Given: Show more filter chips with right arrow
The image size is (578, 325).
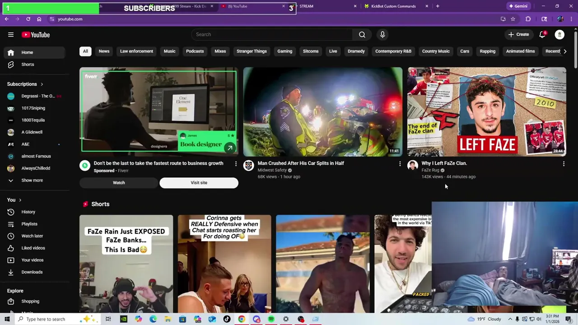Looking at the screenshot, I should [x=565, y=51].
